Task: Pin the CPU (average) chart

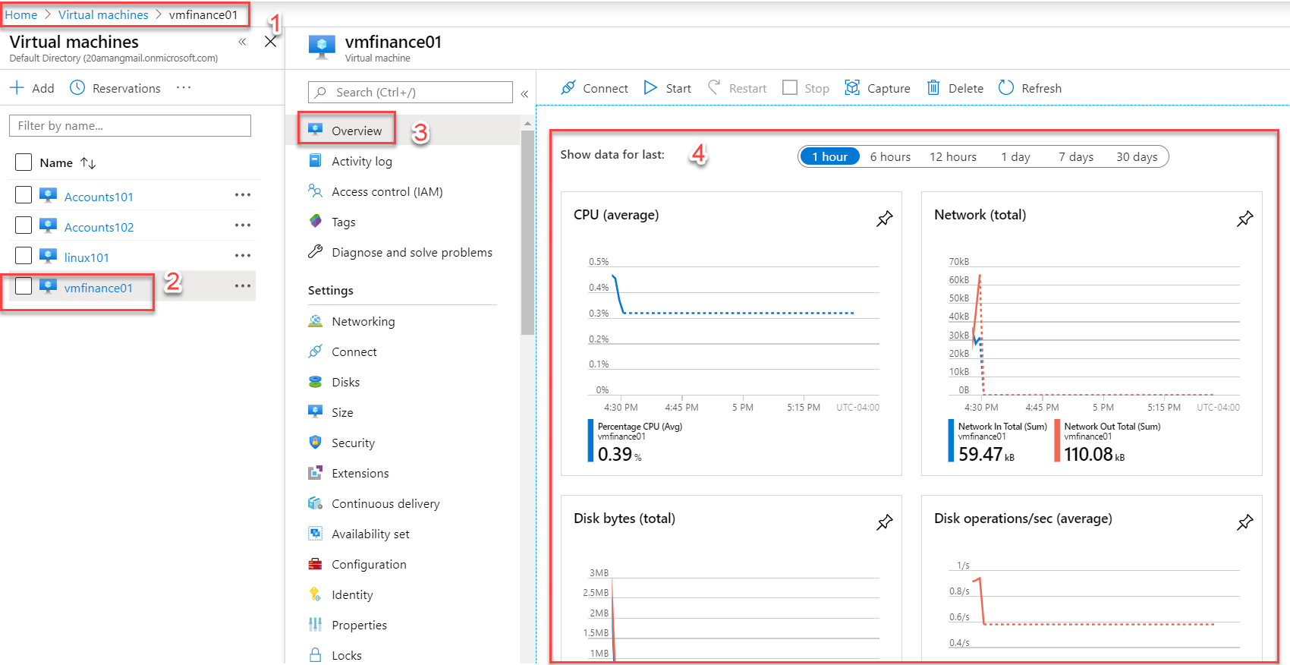Action: [885, 219]
